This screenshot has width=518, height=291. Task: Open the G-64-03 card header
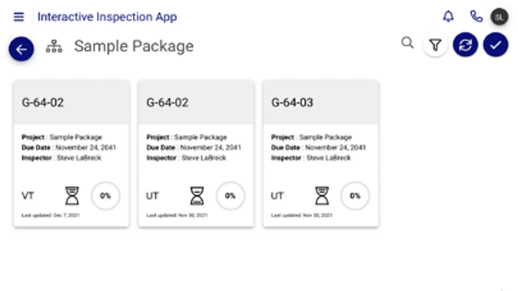point(321,102)
